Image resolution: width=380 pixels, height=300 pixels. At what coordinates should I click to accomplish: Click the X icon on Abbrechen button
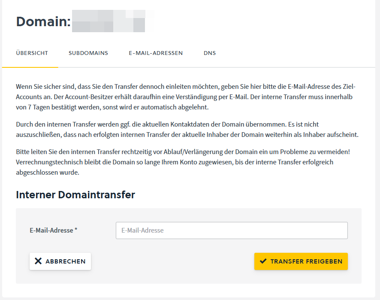click(x=38, y=261)
